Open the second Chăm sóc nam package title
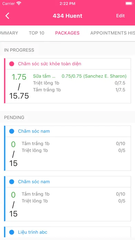Screen dimensions: 135x240 [34, 182]
